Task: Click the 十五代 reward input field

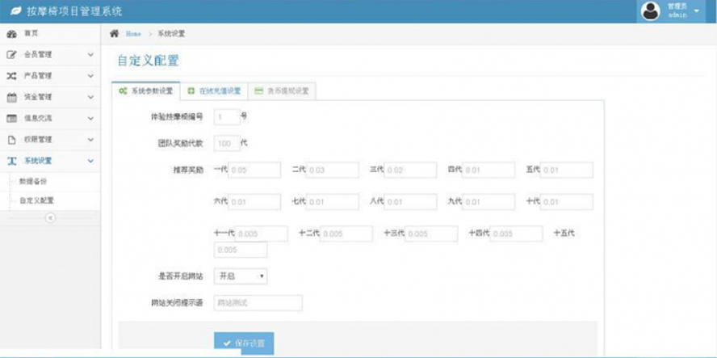Action: (x=241, y=250)
